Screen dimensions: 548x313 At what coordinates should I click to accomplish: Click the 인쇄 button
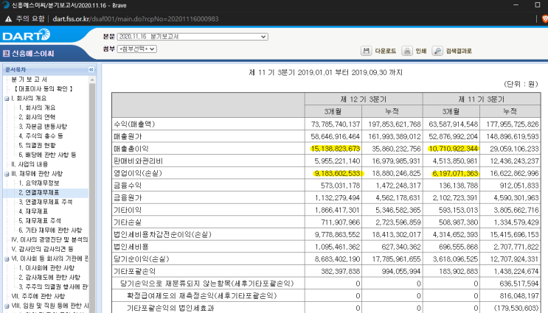(421, 51)
